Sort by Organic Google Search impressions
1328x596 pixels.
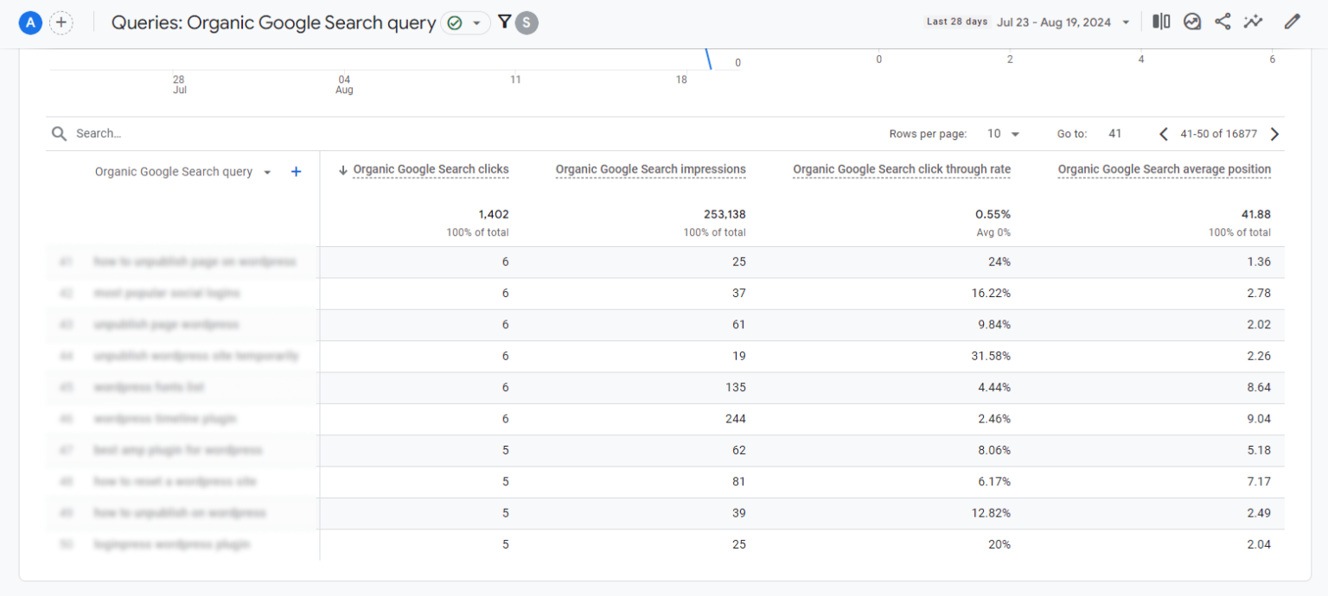point(650,168)
